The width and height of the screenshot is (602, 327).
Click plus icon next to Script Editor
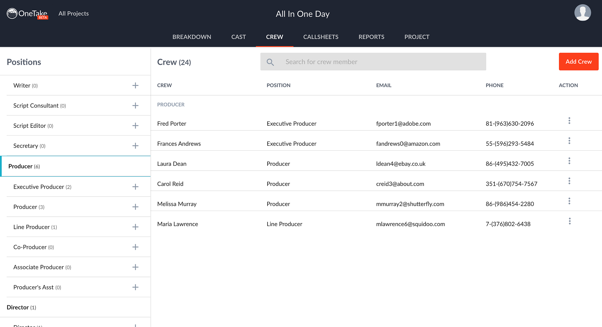(135, 126)
